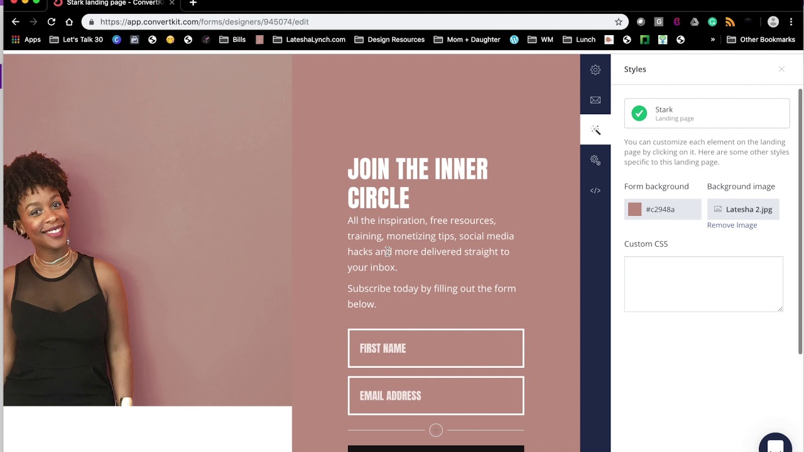Click the First Name form field
This screenshot has width=804, height=452.
436,348
